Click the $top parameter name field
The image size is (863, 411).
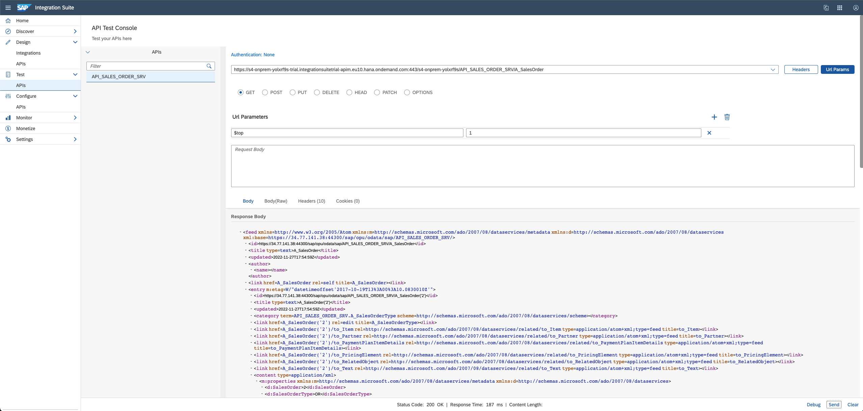point(347,133)
